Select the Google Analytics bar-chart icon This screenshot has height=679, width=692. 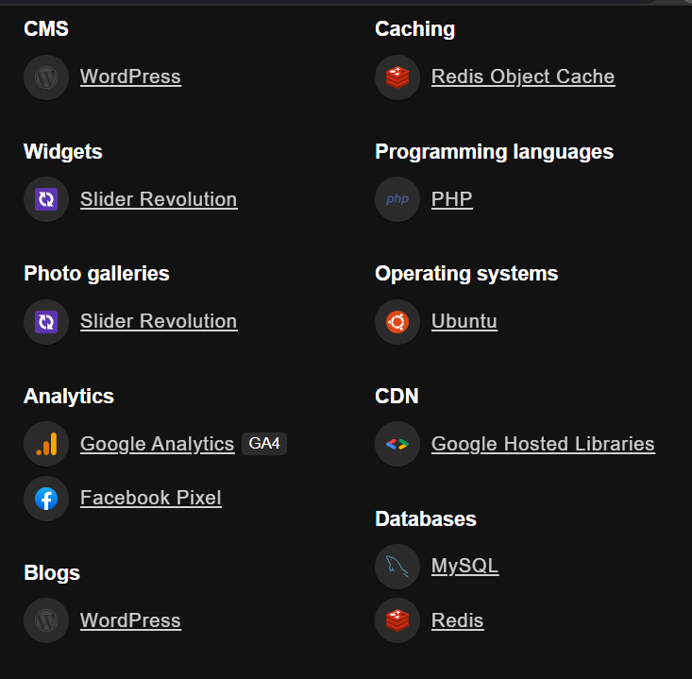click(46, 444)
